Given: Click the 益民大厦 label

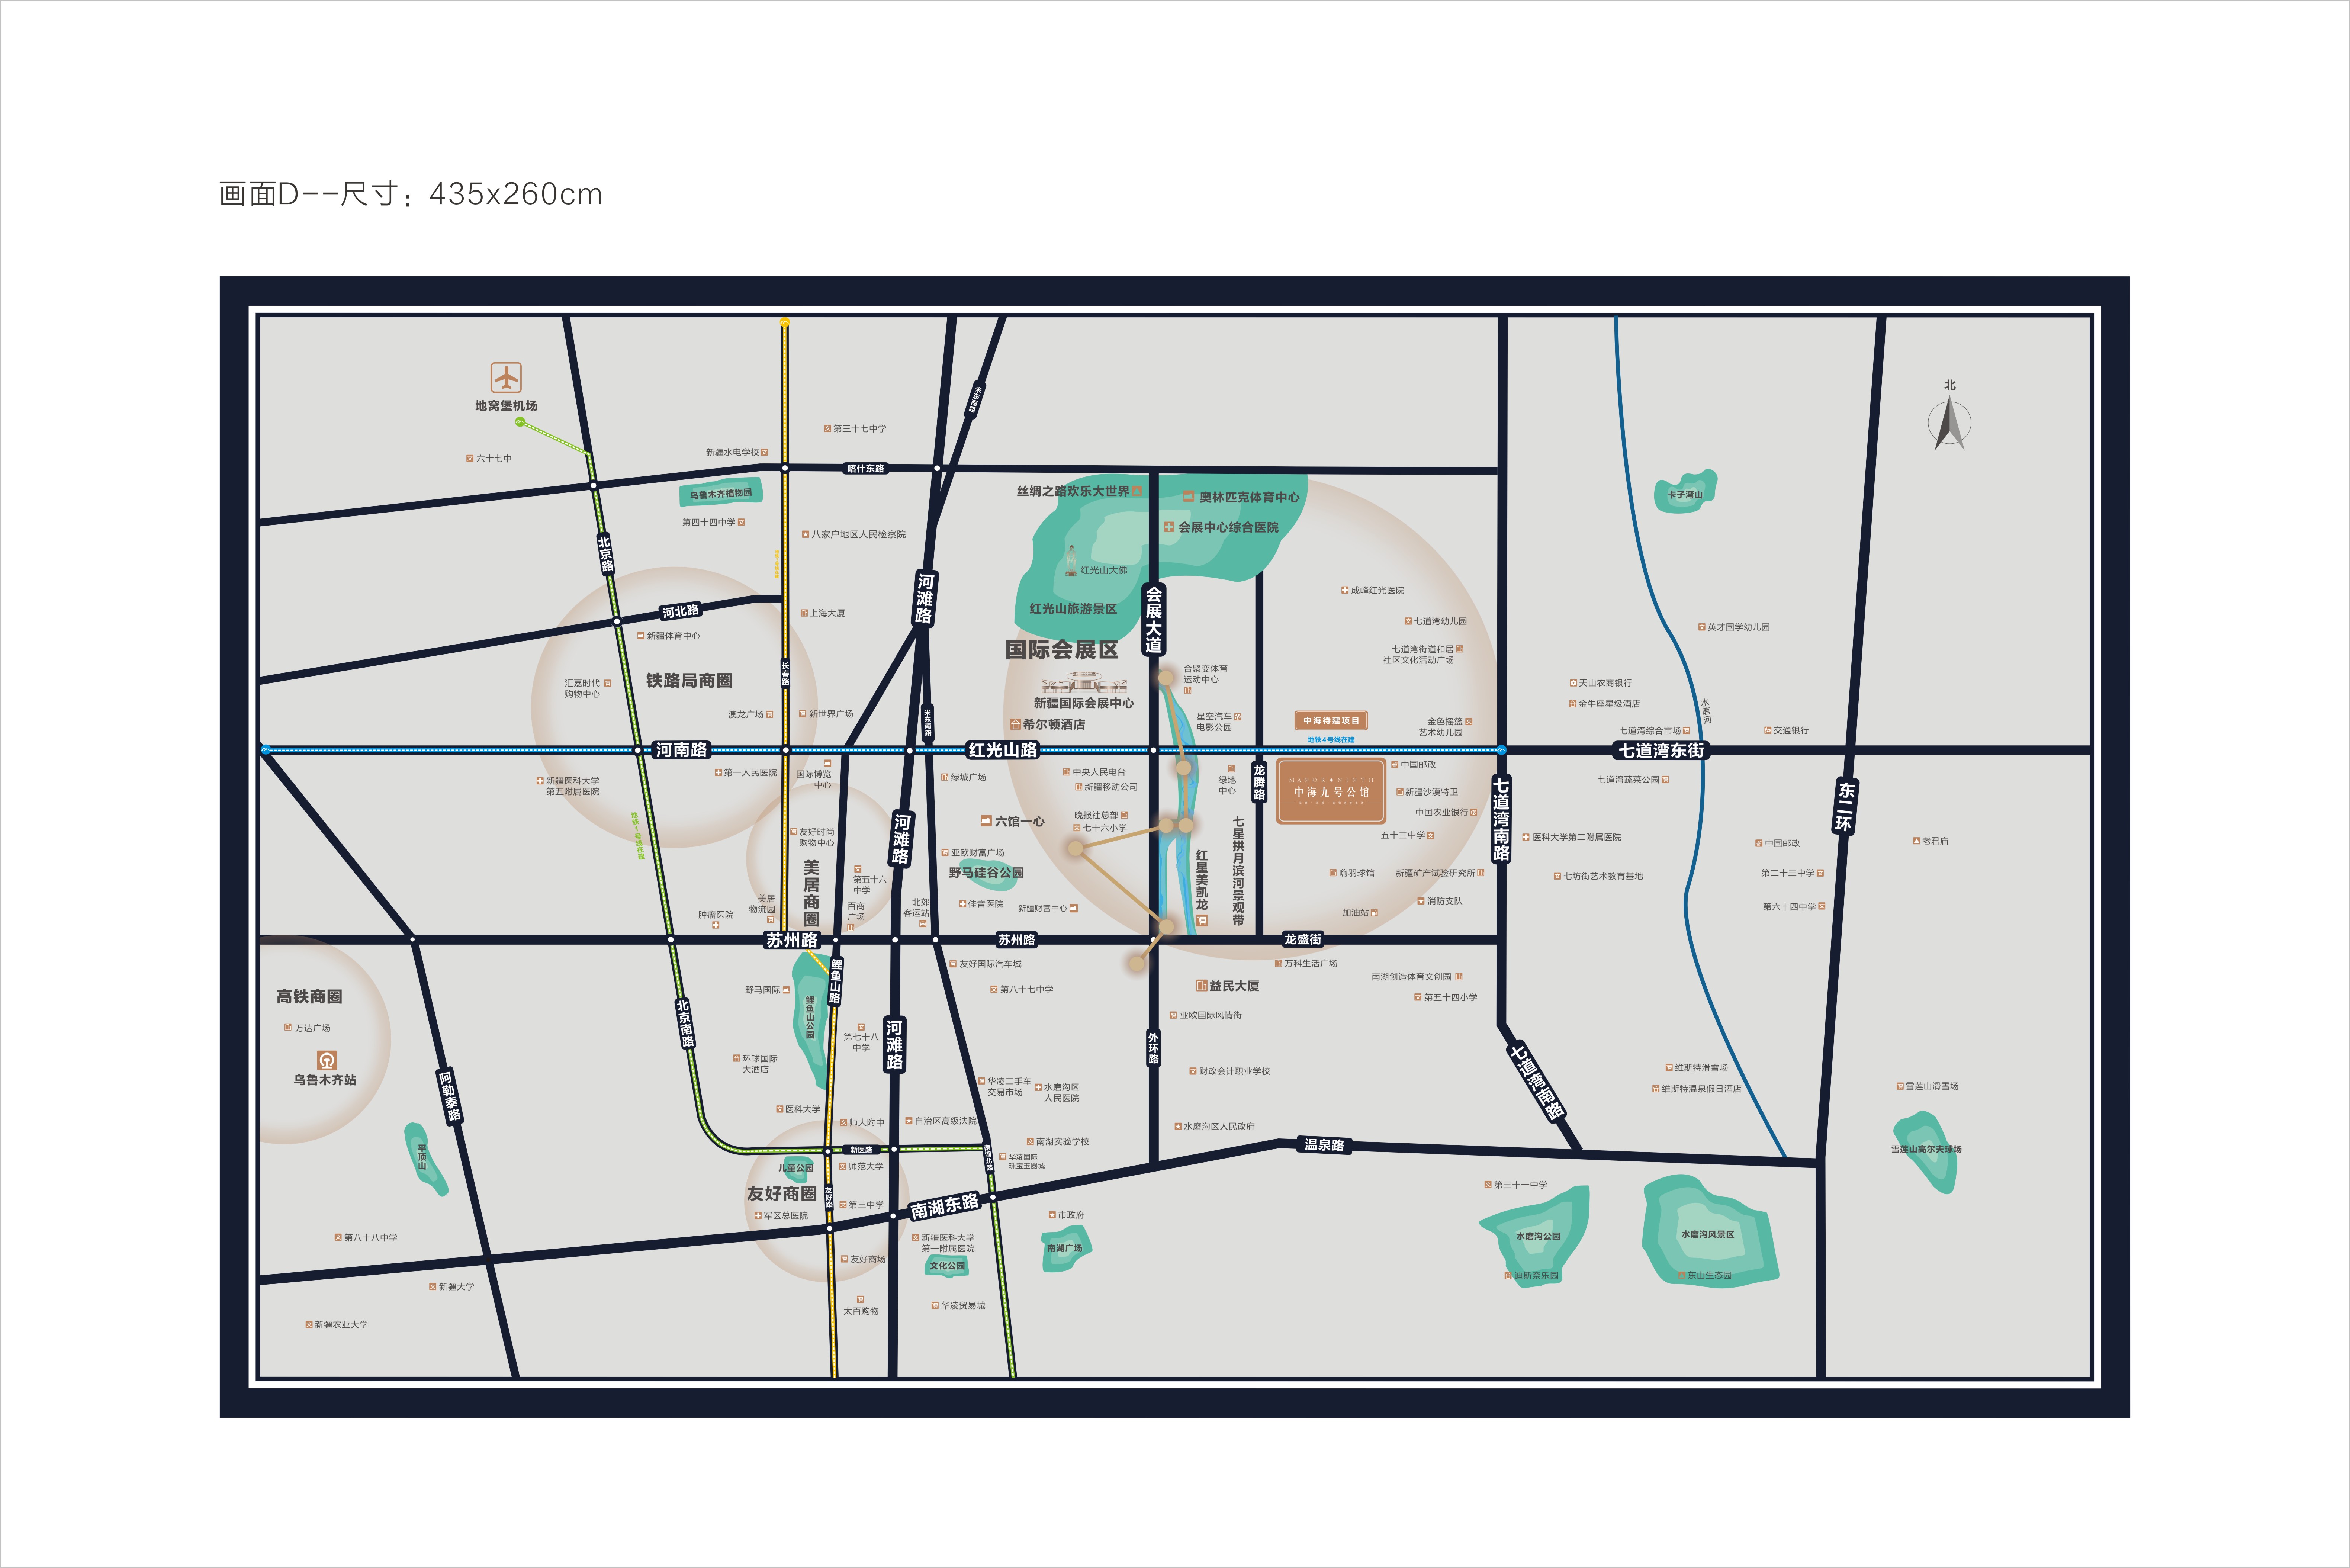Looking at the screenshot, I should pos(1234,986).
